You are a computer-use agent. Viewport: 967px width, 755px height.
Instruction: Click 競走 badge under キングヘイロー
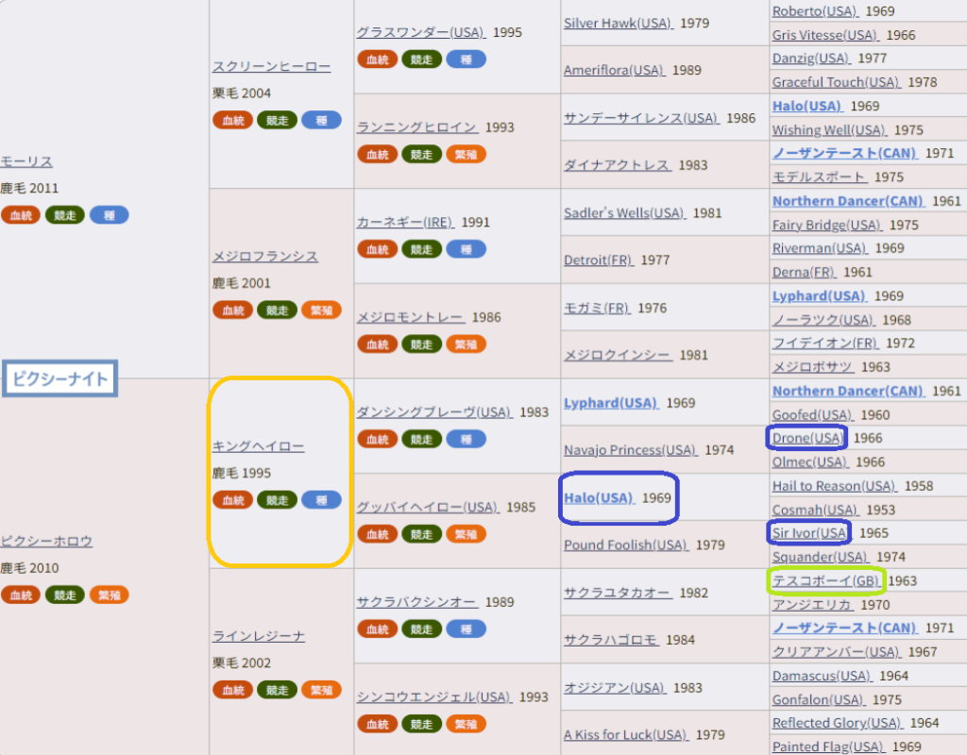277,500
